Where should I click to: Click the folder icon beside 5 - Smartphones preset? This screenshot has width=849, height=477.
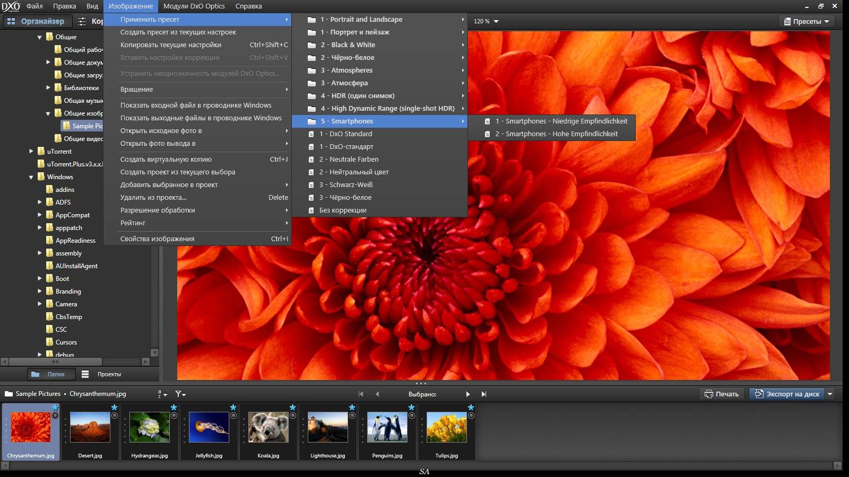click(x=312, y=121)
